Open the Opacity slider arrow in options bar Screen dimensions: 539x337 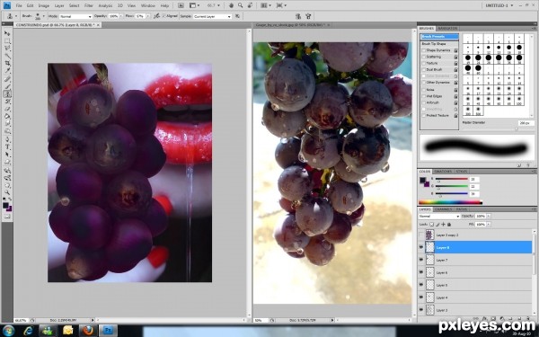tap(121, 16)
